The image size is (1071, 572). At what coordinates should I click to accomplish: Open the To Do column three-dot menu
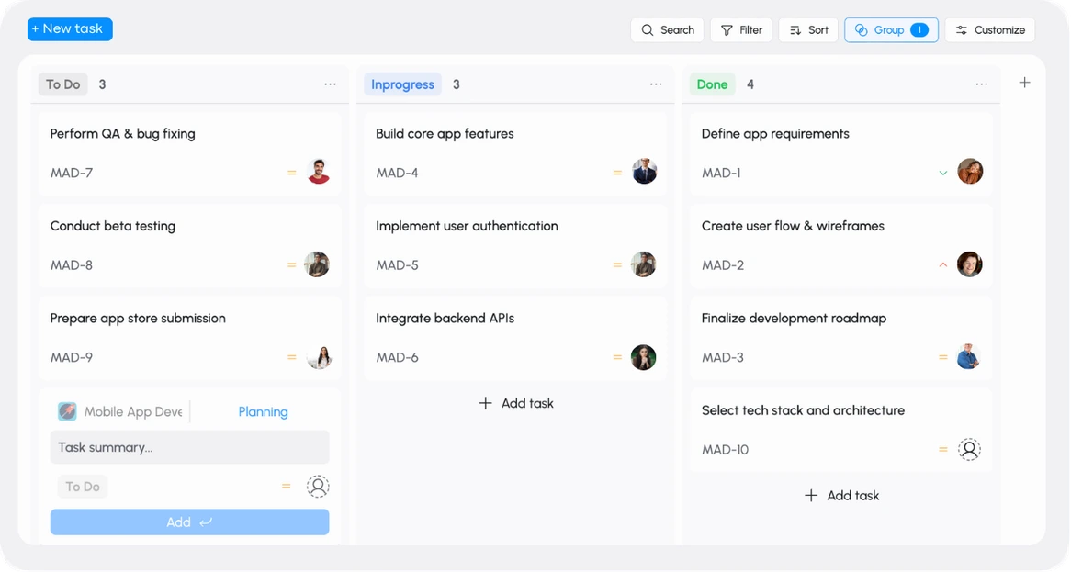(x=330, y=84)
